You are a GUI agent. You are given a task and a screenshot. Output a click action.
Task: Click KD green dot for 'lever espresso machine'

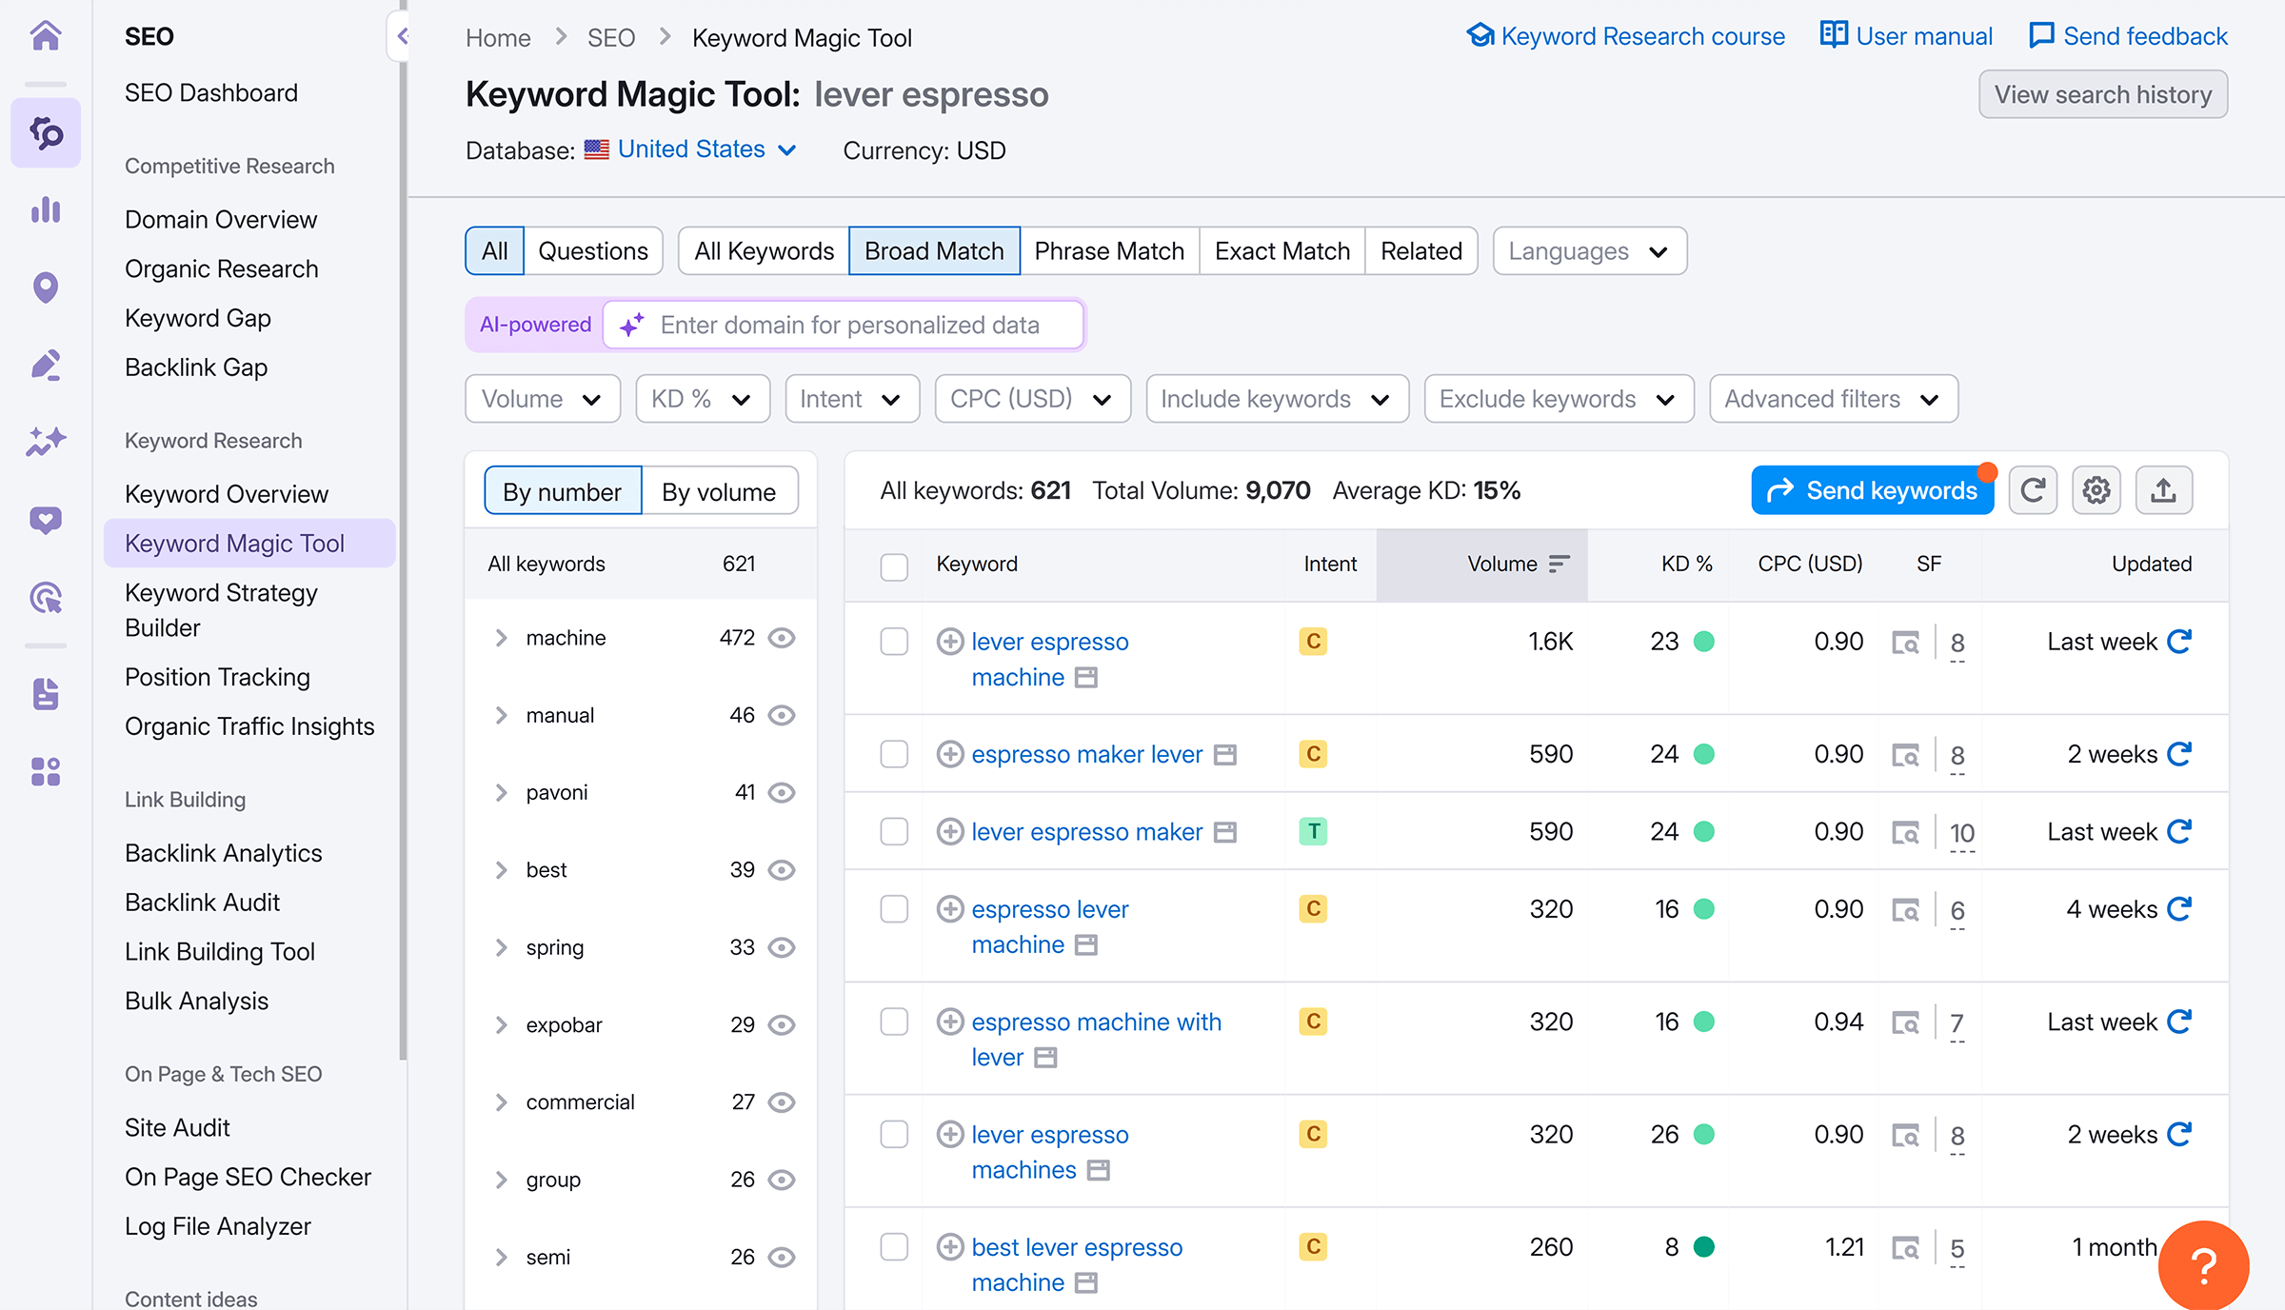click(x=1704, y=642)
